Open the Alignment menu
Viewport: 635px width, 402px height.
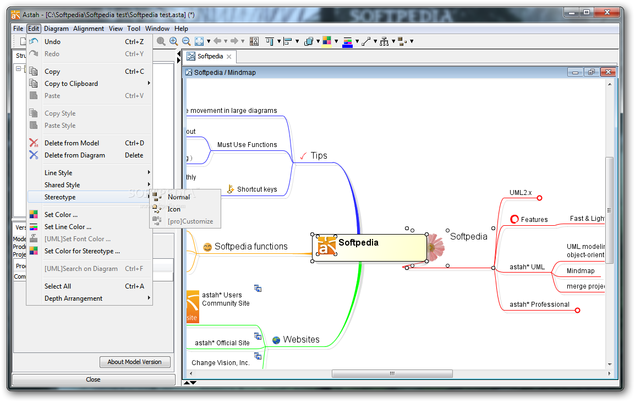pos(89,29)
